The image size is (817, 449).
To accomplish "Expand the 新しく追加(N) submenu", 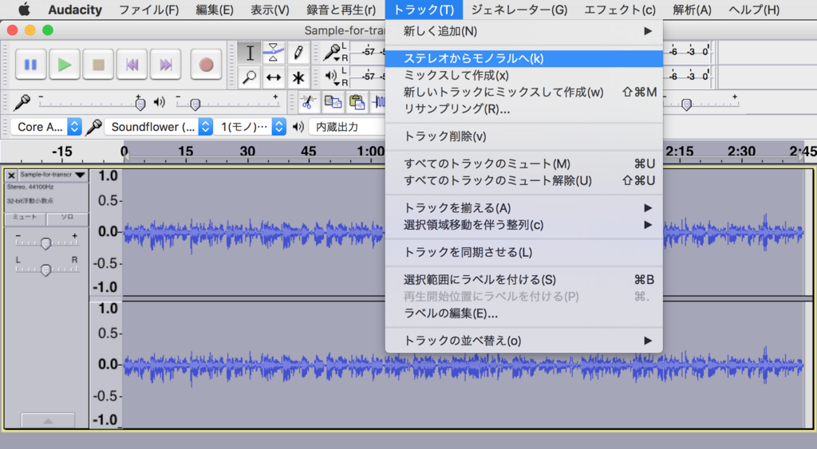I will [523, 31].
